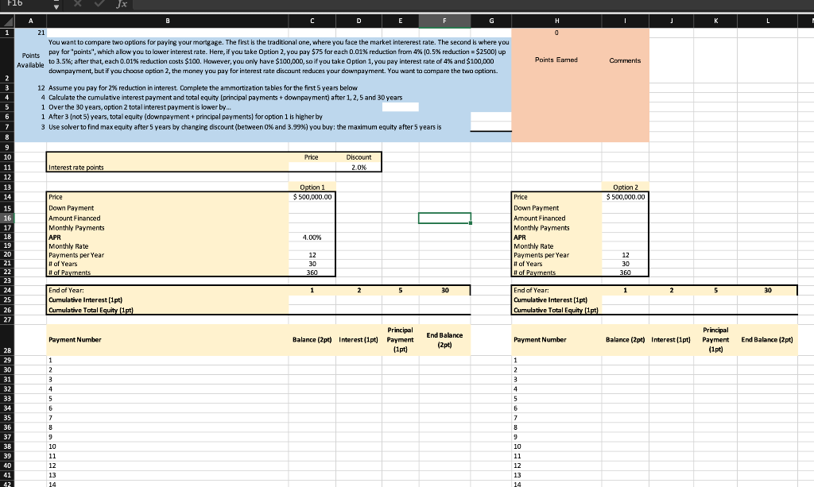Click Option 1 'Balance (2pt)' column header

[312, 340]
